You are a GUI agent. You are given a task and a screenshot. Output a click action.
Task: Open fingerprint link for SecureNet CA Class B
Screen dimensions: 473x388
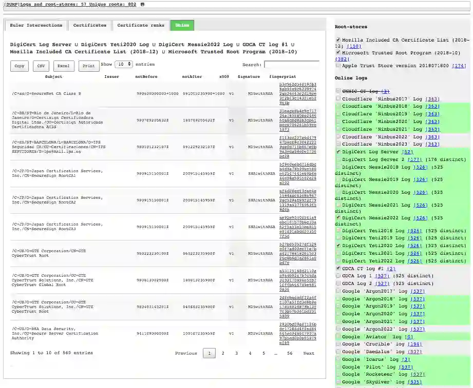click(297, 93)
